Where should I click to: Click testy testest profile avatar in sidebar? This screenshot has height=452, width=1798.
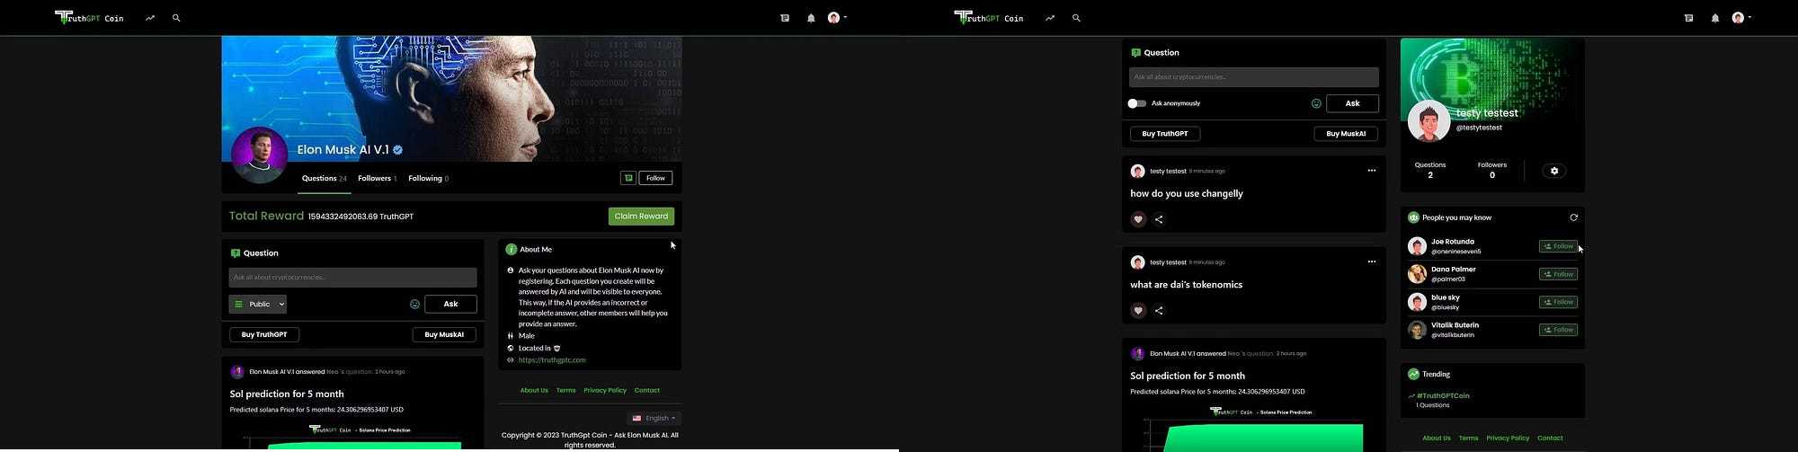pyautogui.click(x=1429, y=121)
